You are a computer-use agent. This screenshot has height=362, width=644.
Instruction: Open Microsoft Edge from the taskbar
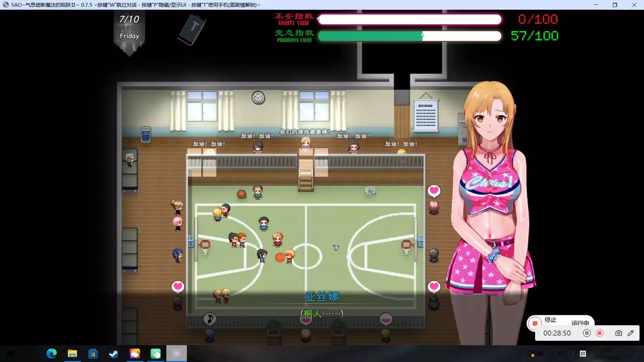click(51, 353)
